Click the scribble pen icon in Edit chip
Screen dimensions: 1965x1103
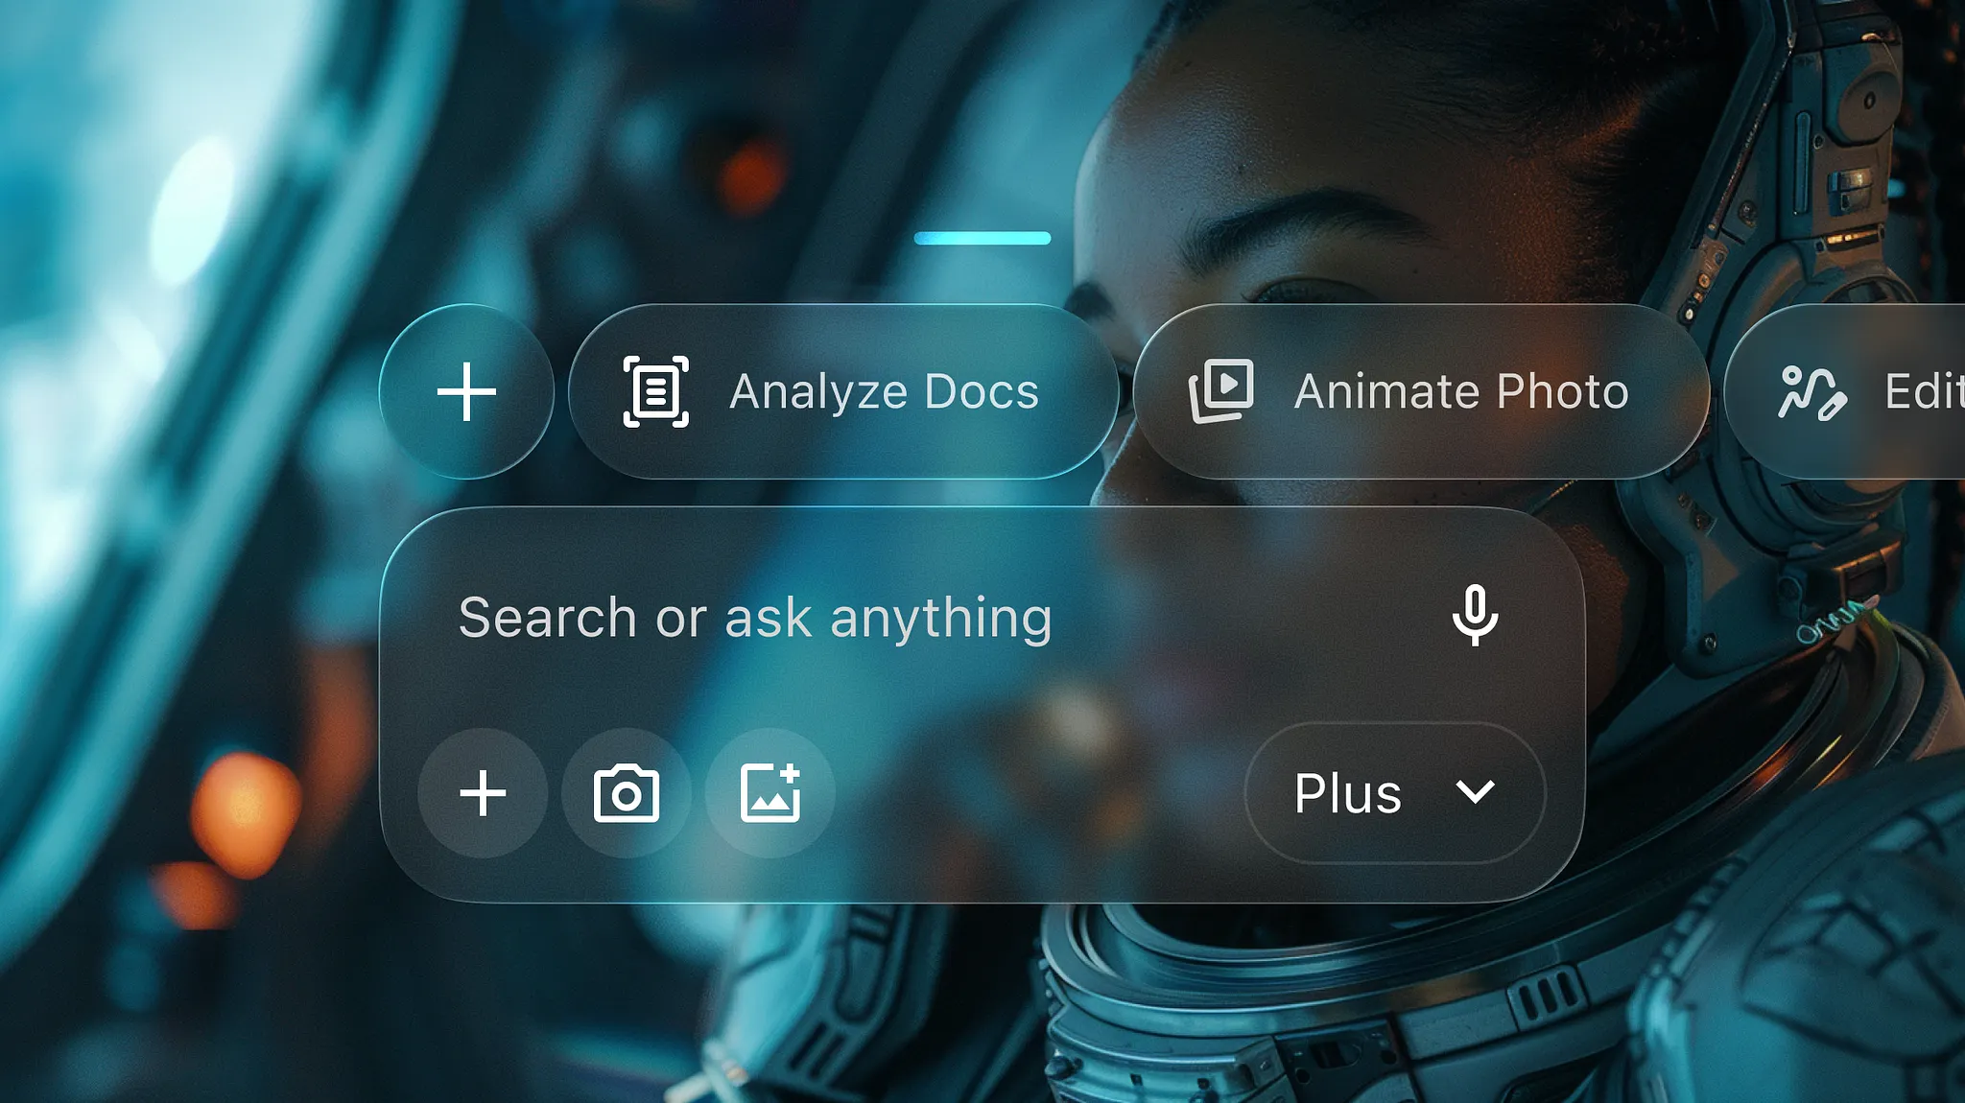[1811, 392]
